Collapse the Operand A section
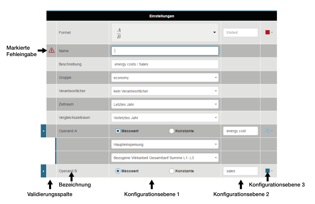Viewport: 315px width, 204px height. coord(43,131)
